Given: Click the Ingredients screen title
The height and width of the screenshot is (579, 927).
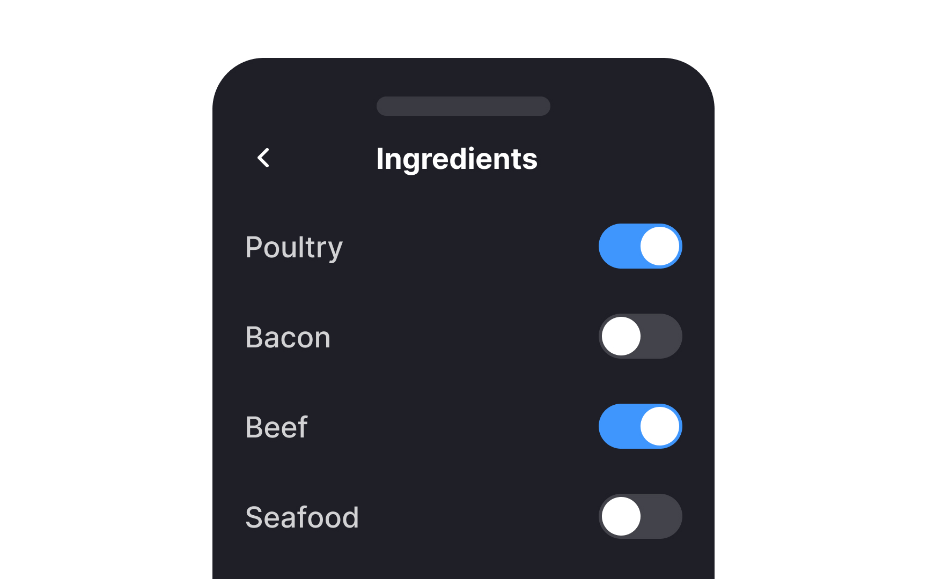Looking at the screenshot, I should point(458,158).
